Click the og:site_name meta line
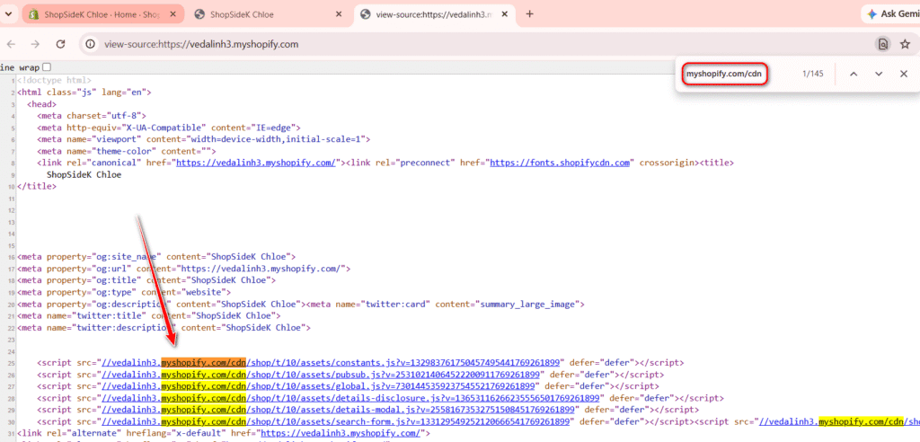920x442 pixels. (156, 257)
